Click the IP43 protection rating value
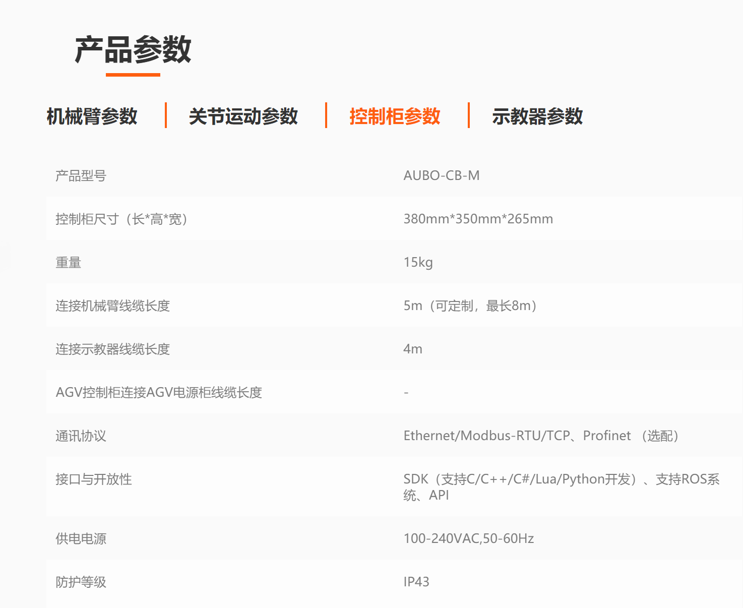The image size is (743, 608). (x=416, y=582)
